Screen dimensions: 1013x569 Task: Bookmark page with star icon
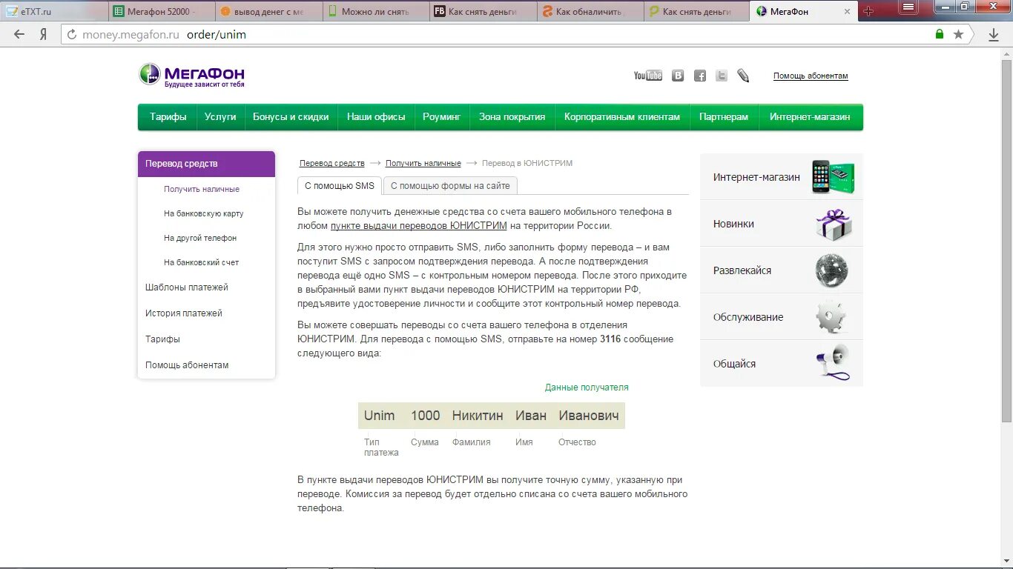tap(958, 34)
